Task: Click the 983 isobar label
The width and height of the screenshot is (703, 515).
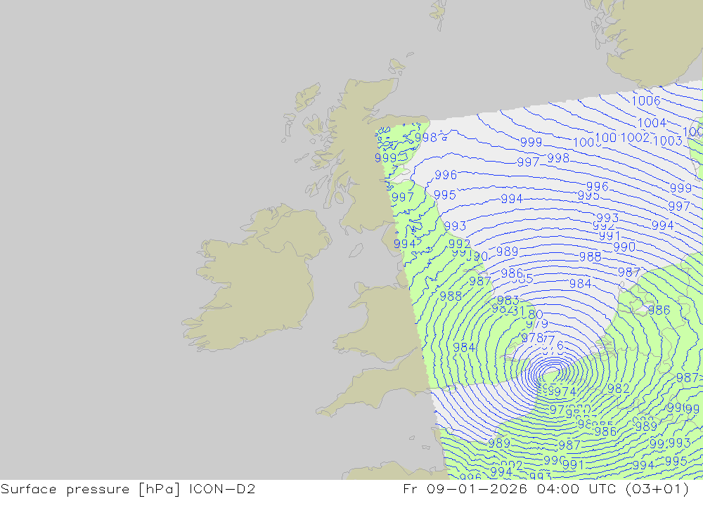Action: click(x=508, y=300)
